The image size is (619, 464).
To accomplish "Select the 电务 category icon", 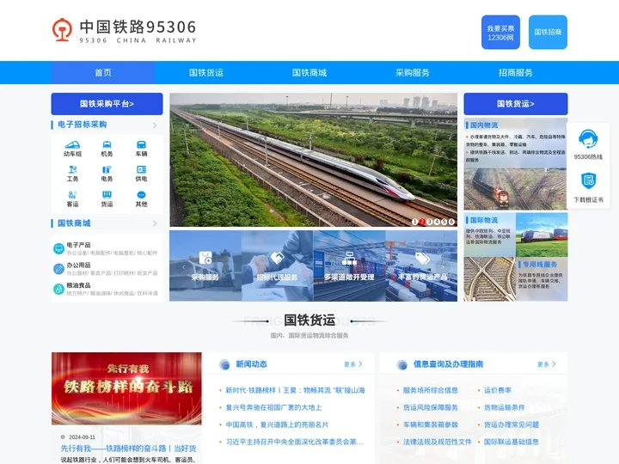I will point(107,169).
